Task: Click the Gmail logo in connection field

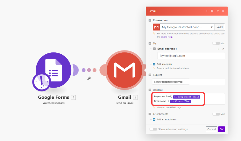Action: 156,27
